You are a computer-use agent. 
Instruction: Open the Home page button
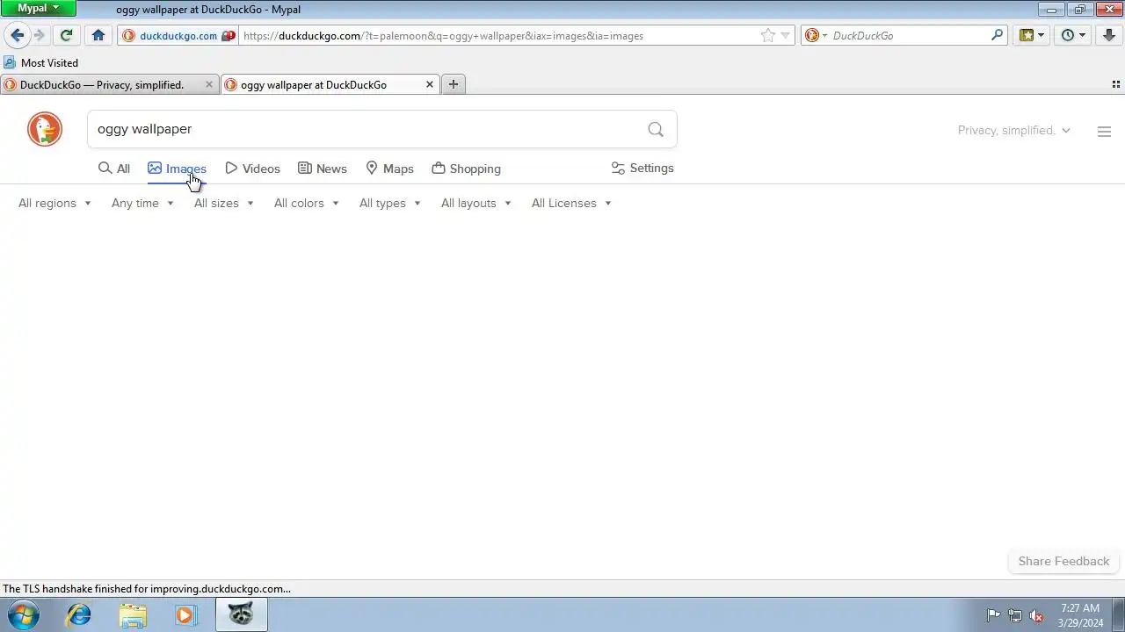(x=98, y=36)
